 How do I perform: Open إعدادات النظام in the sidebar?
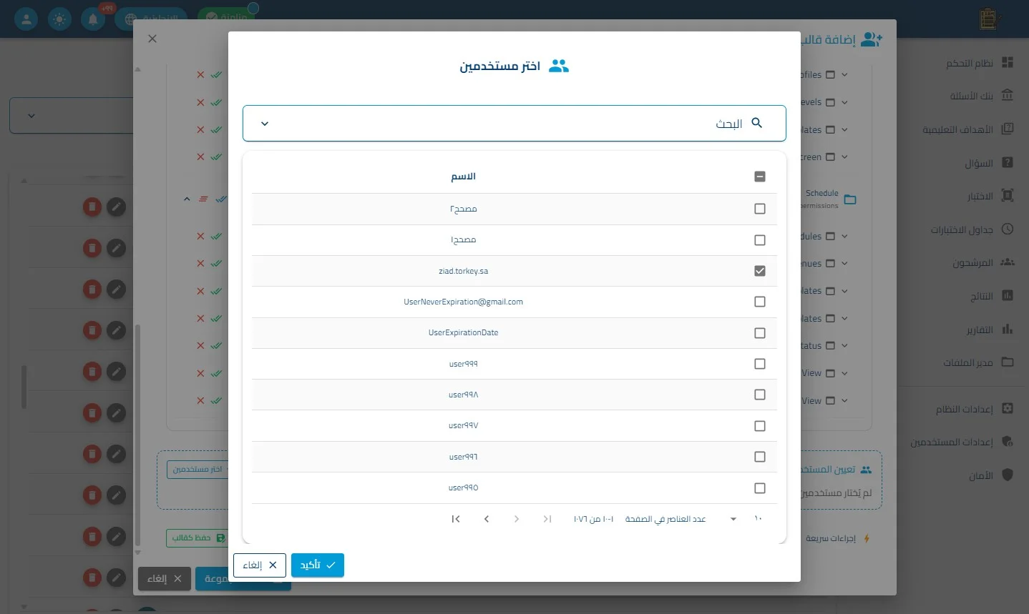click(x=964, y=409)
